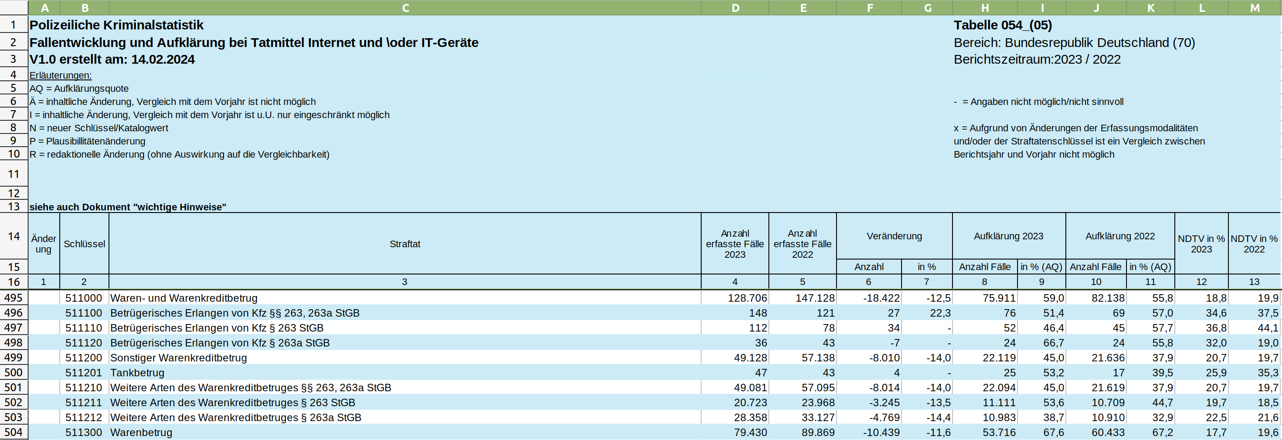Select row 500 header

[x=14, y=372]
